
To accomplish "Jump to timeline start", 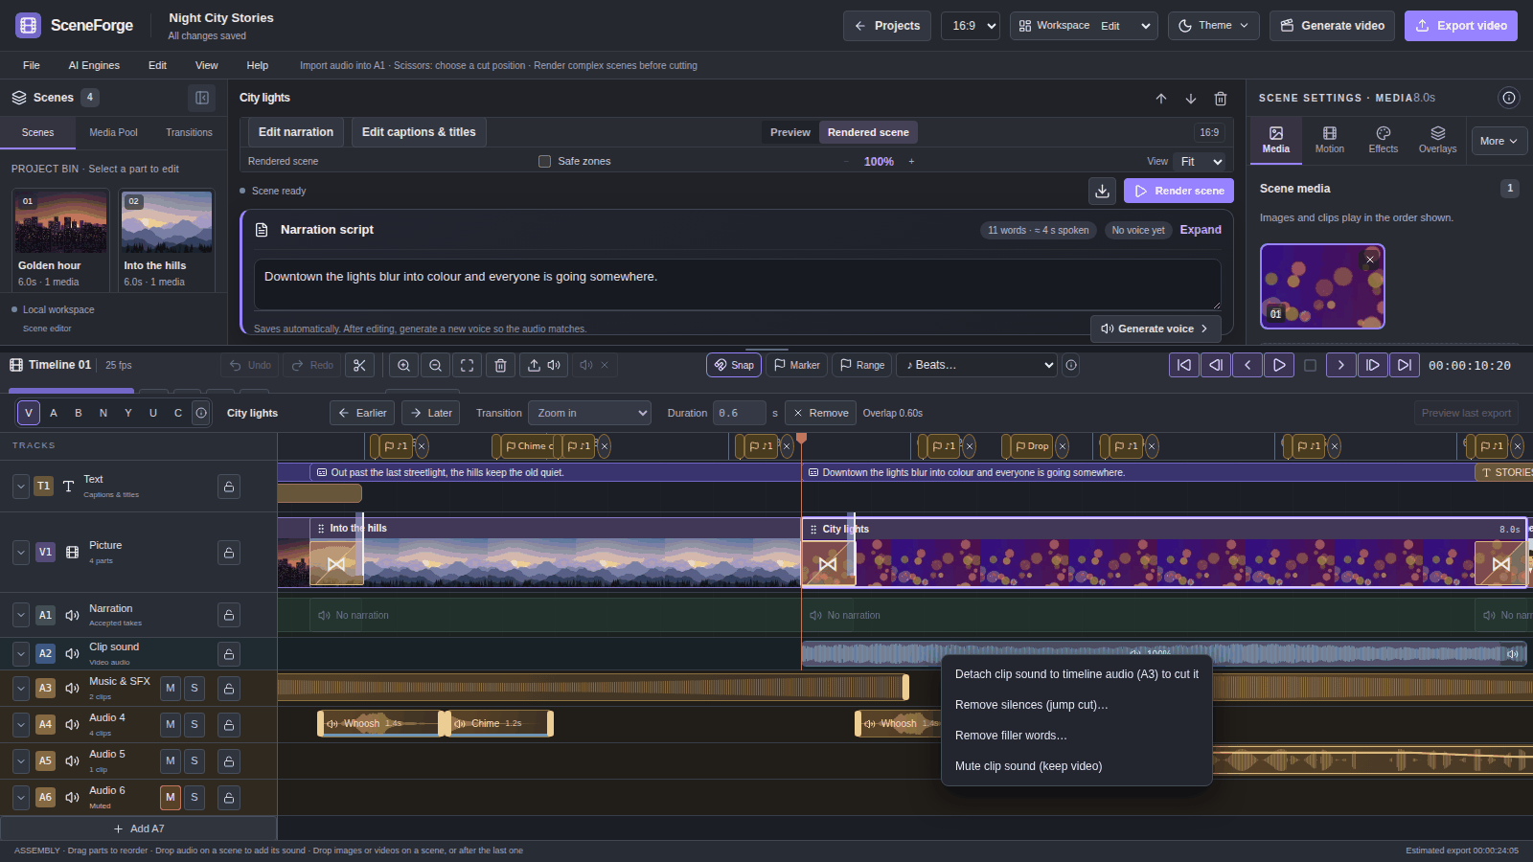I will (x=1184, y=365).
